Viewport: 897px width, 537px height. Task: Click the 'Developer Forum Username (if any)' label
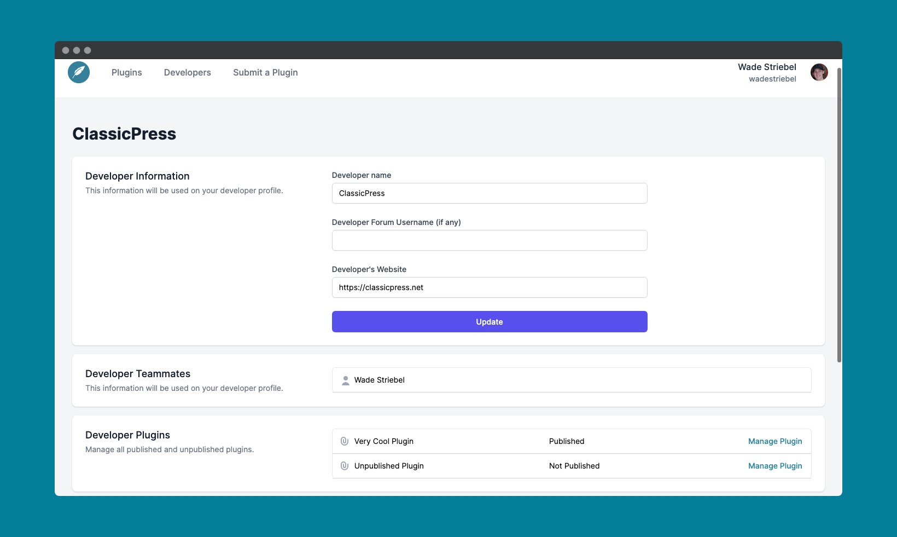coord(397,222)
